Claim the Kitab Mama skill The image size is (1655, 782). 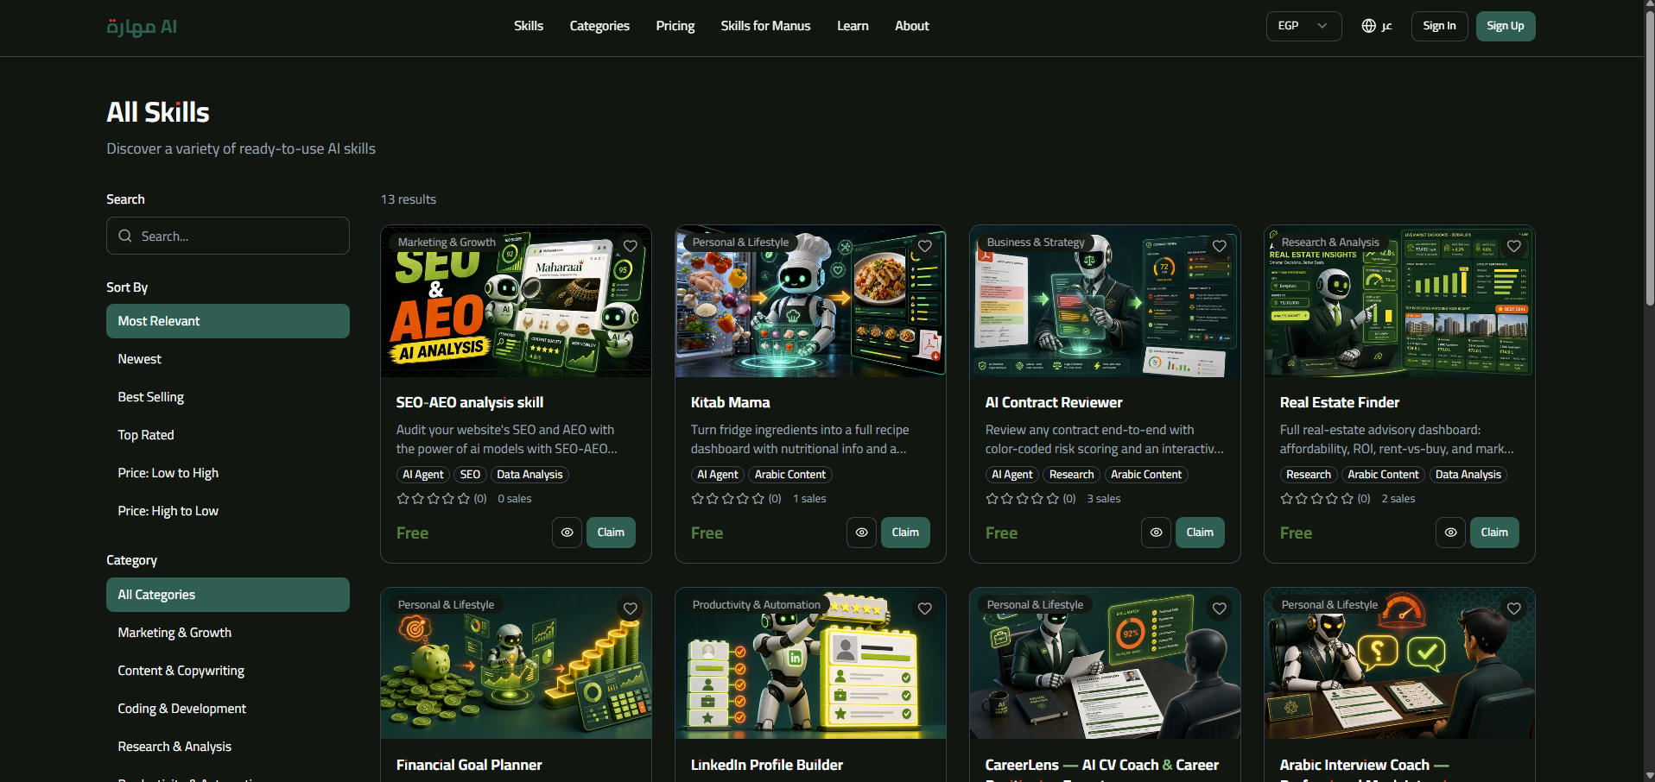[x=905, y=533]
